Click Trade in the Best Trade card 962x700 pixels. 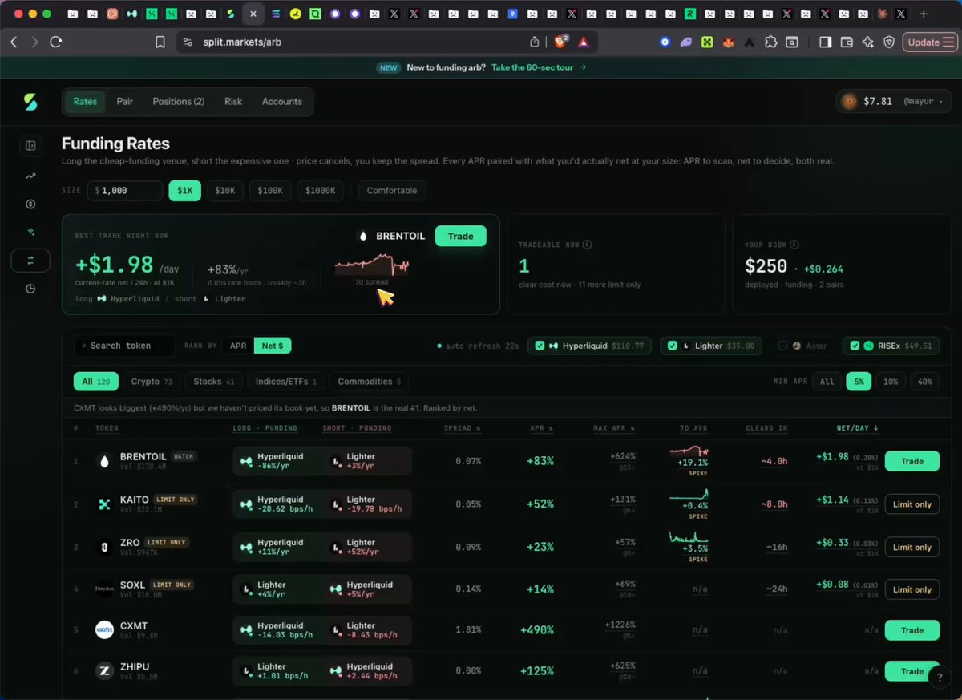(461, 236)
